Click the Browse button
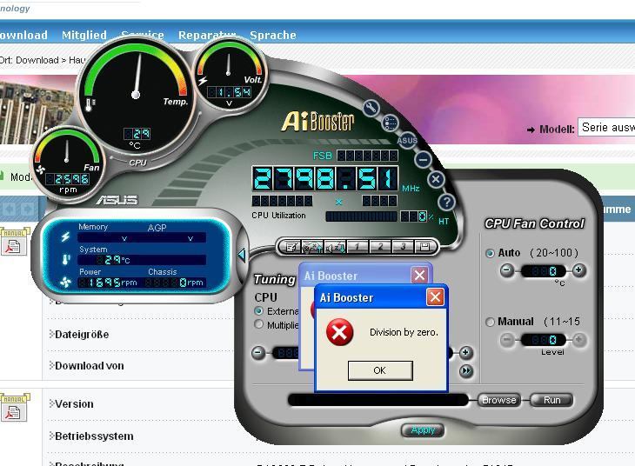The image size is (635, 466). pos(499,400)
